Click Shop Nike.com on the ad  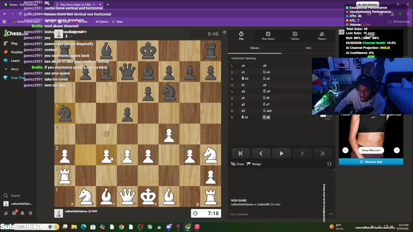pyautogui.click(x=371, y=150)
